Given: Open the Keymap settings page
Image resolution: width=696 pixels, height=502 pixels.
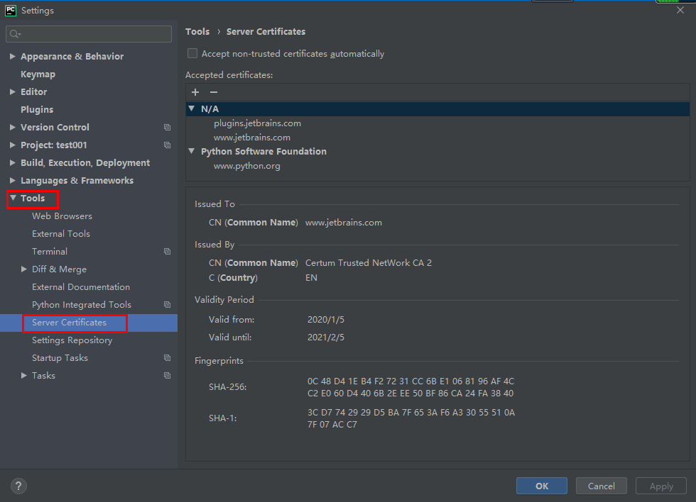Looking at the screenshot, I should pos(38,74).
